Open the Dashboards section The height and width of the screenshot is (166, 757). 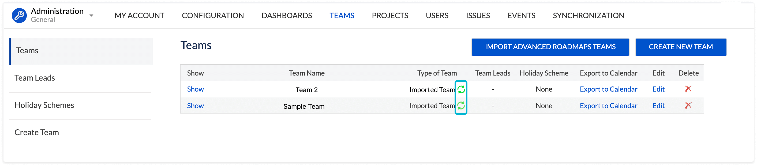click(287, 16)
